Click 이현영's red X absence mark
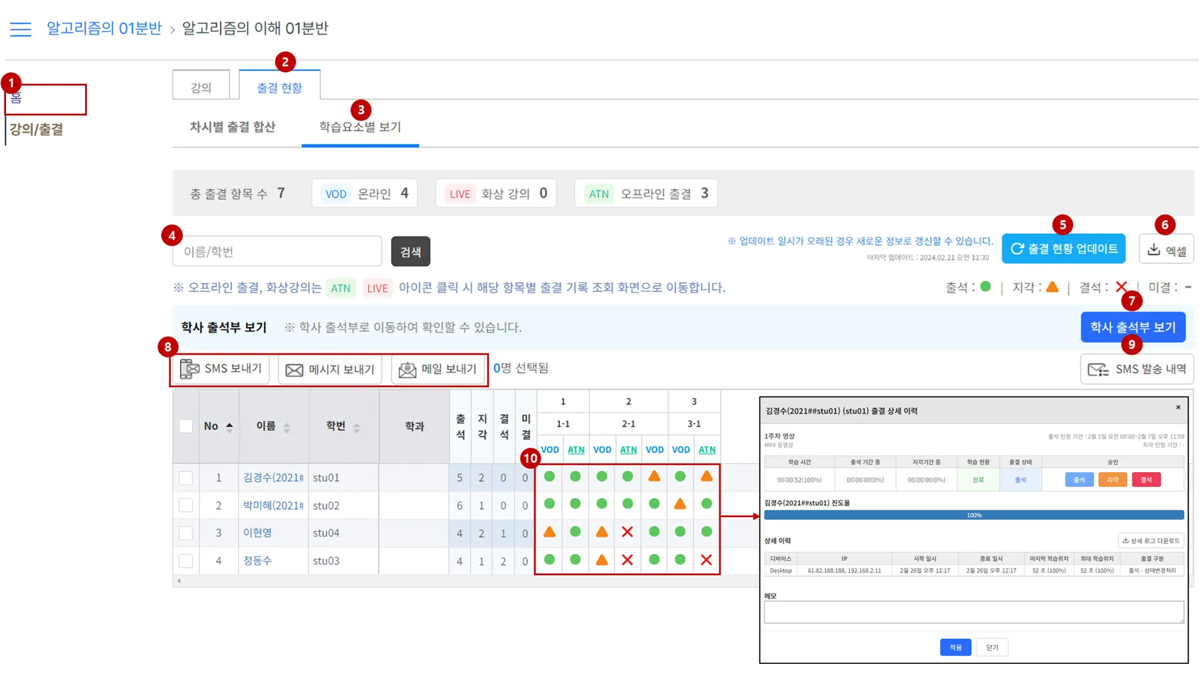The image size is (1199, 674). click(x=628, y=532)
